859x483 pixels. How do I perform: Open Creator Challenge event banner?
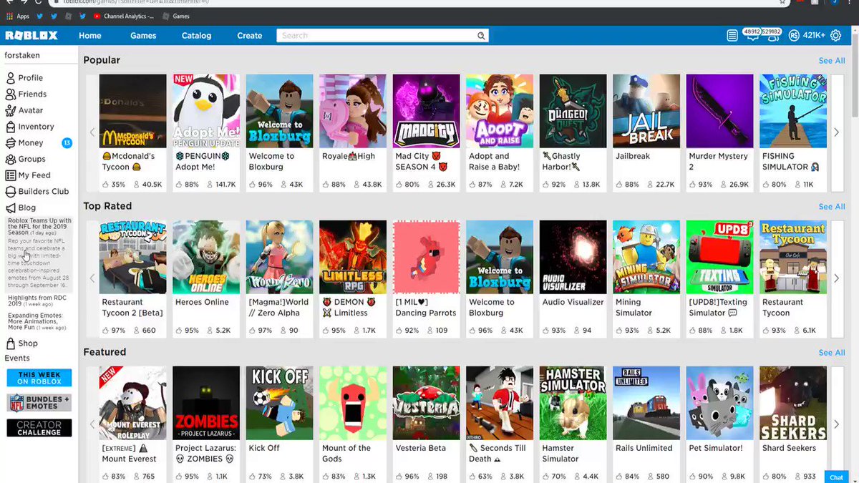[x=39, y=428]
